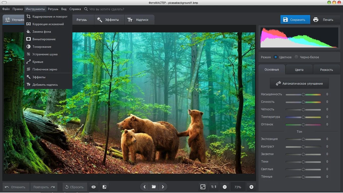Click the Tт icon on the Надписи tab
The width and height of the screenshot is (343, 193).
point(130,20)
